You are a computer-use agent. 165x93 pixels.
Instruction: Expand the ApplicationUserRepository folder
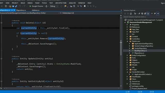pos(129,44)
